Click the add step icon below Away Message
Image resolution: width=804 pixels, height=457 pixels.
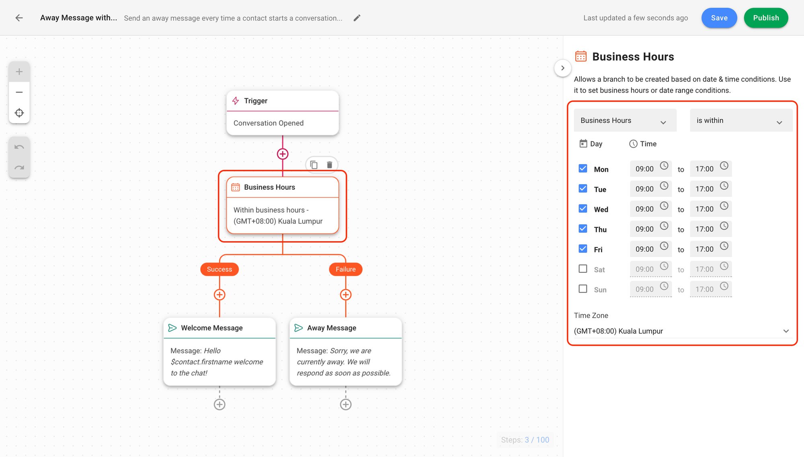tap(346, 404)
